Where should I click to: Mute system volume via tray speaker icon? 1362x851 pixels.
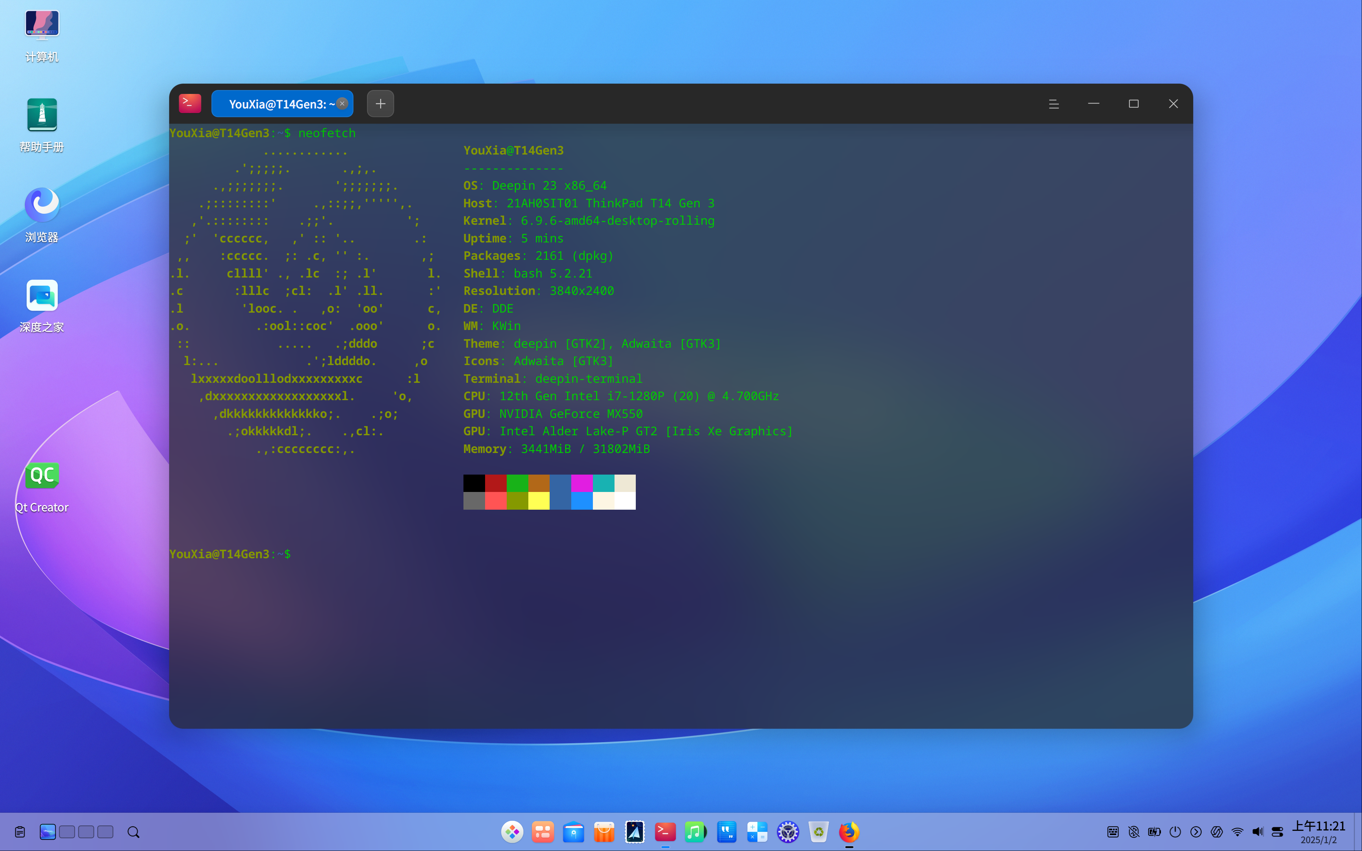tap(1258, 831)
